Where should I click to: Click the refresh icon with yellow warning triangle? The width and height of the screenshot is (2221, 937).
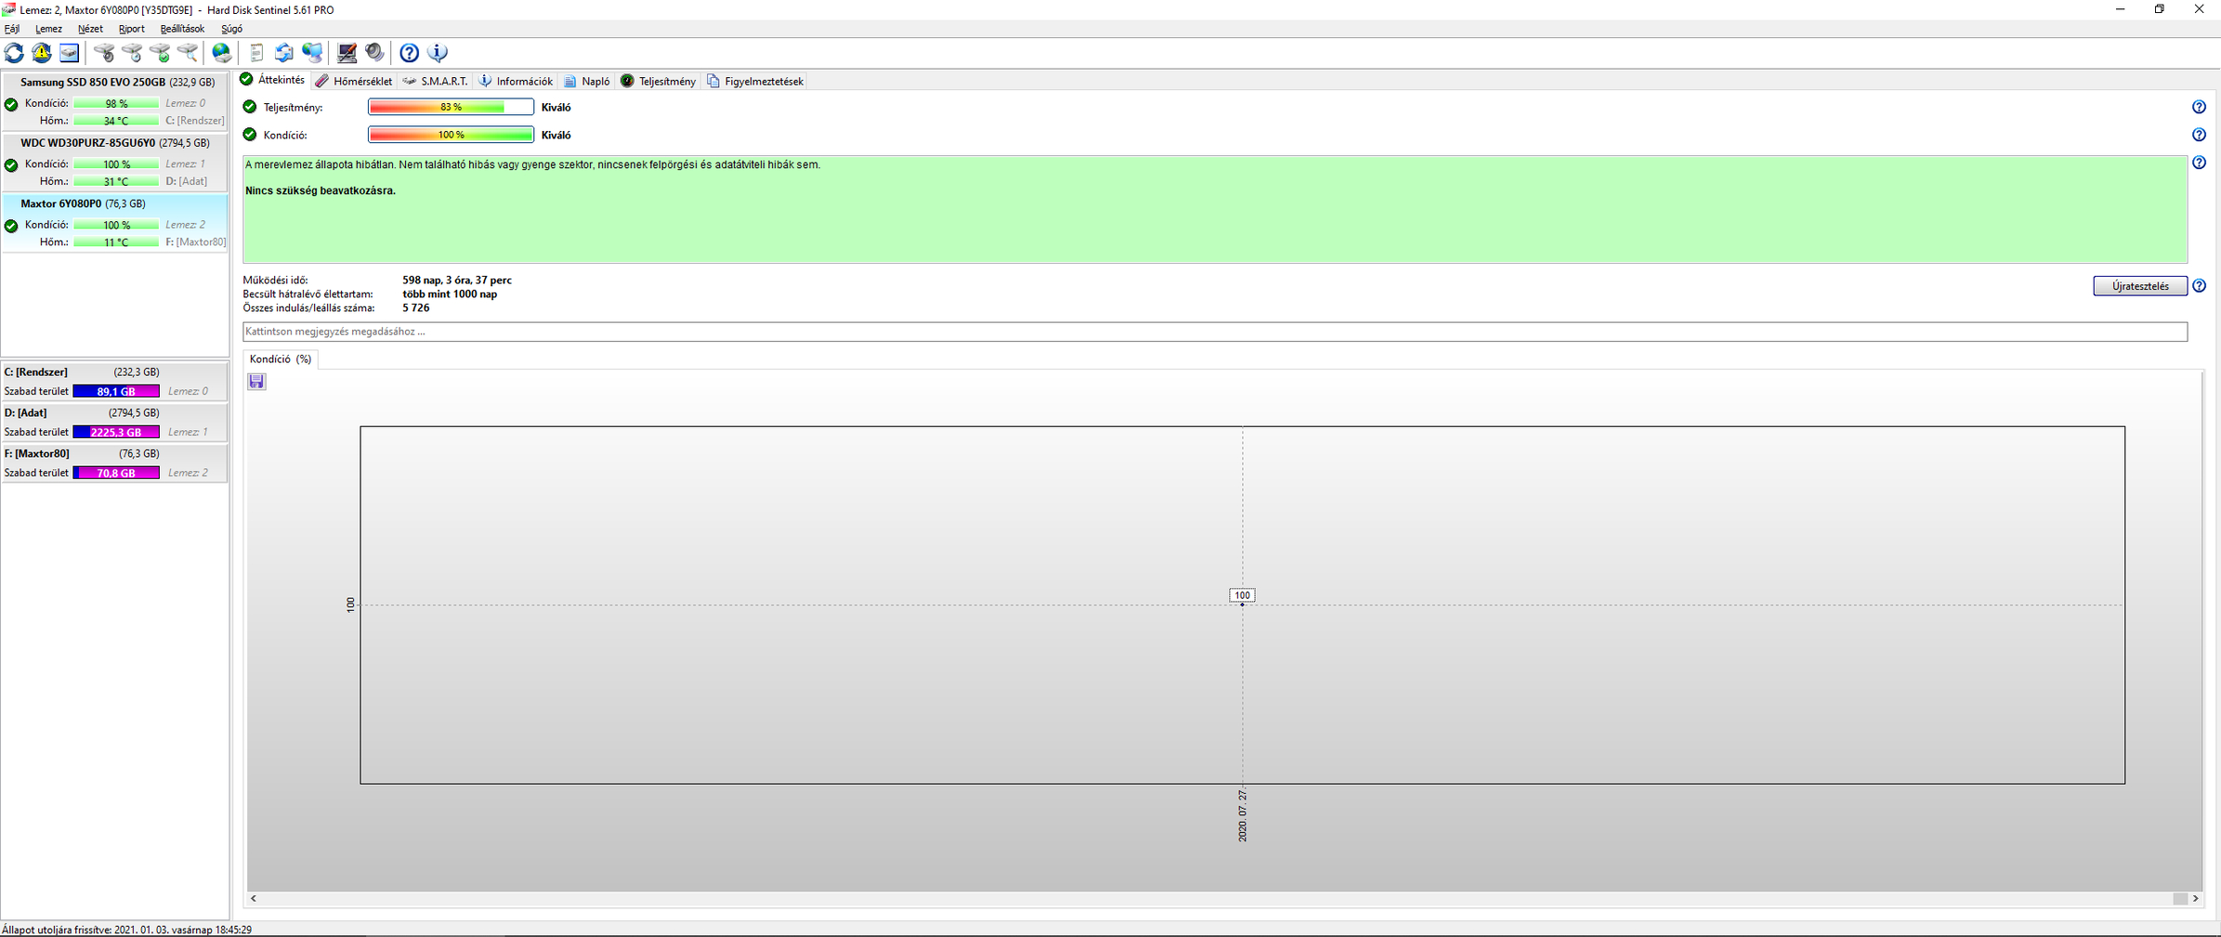42,53
